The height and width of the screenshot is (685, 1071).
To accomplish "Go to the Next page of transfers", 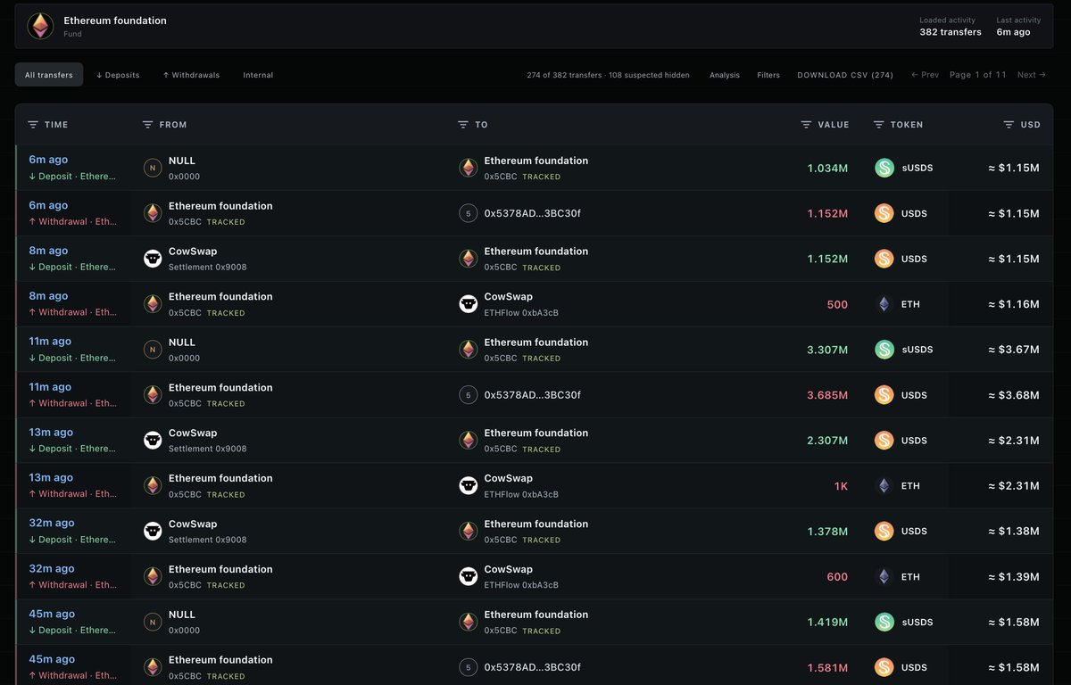I will click(x=1033, y=75).
